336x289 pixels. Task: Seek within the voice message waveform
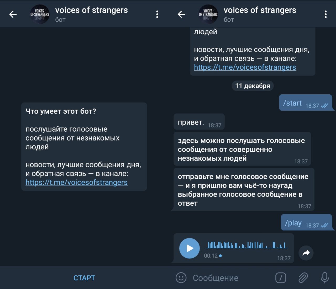(x=247, y=245)
